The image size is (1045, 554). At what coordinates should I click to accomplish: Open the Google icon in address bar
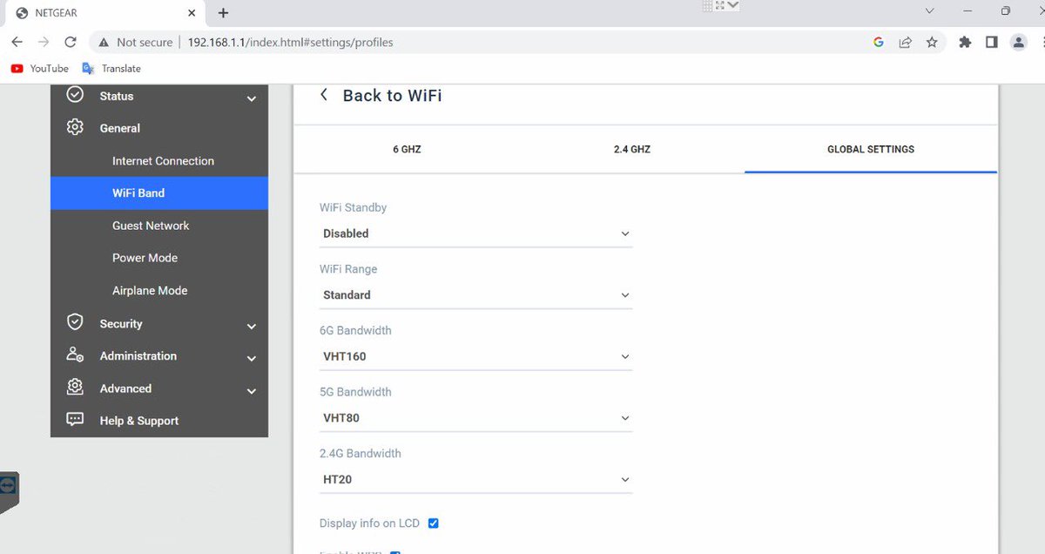[x=879, y=42]
